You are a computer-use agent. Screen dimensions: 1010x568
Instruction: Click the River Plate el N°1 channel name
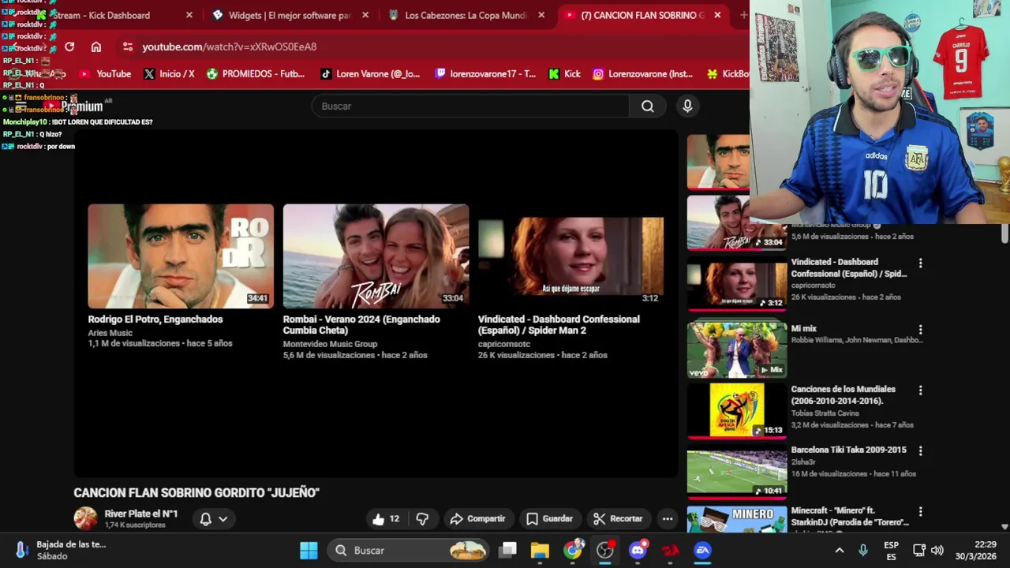141,514
